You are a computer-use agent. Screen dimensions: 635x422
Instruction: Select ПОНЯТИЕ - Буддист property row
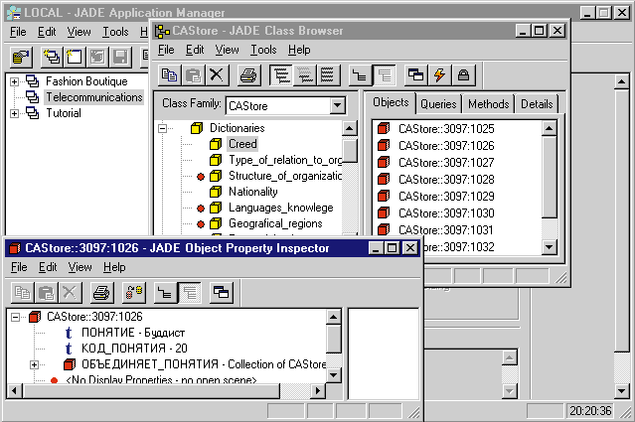pos(133,333)
